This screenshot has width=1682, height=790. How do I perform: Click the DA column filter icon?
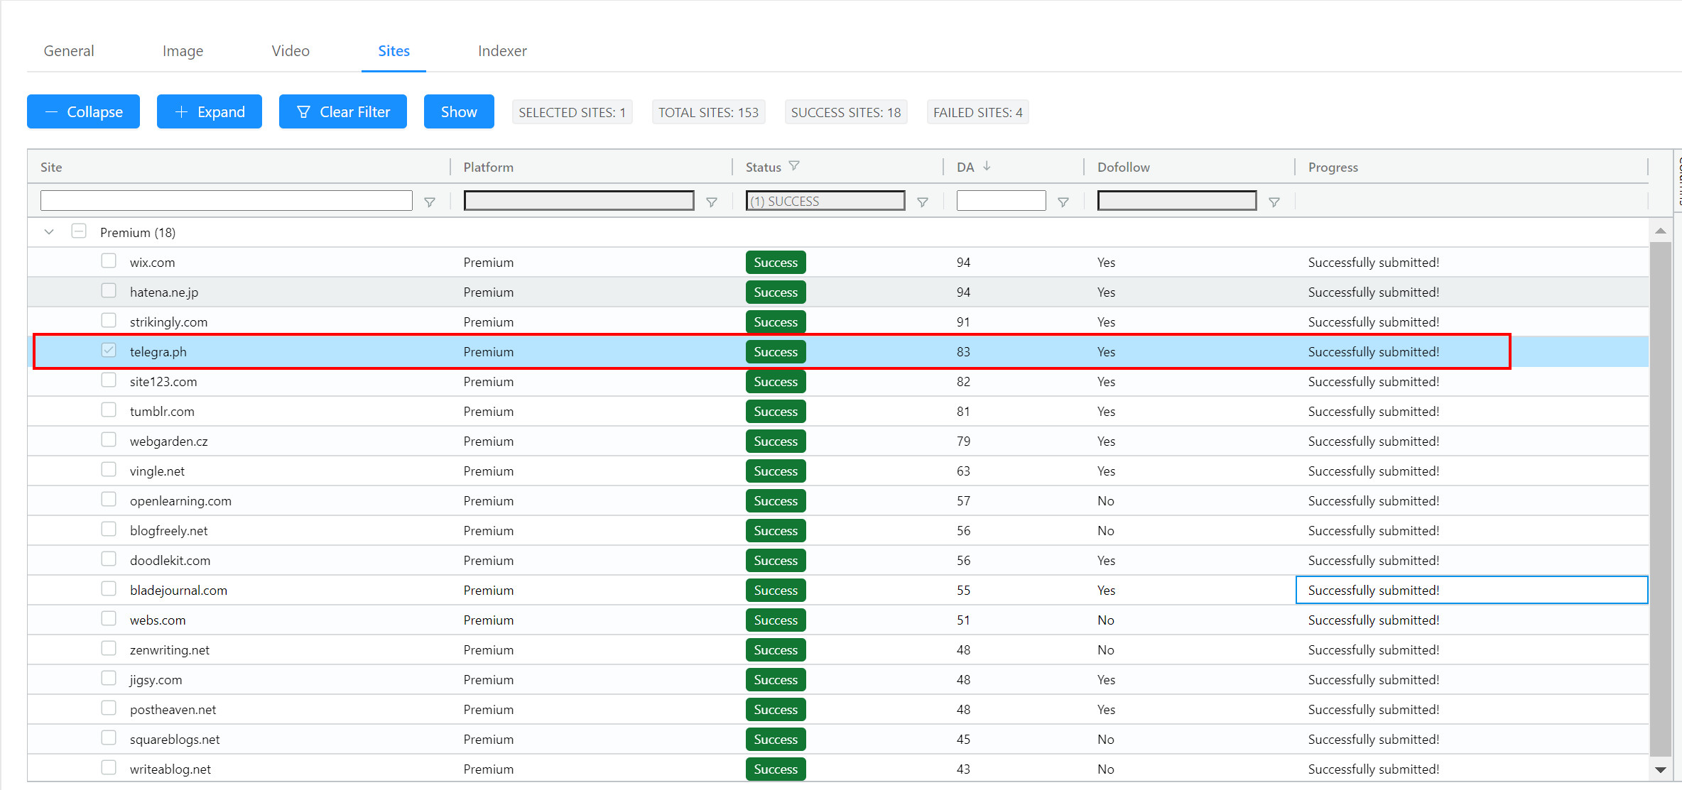point(1063,202)
